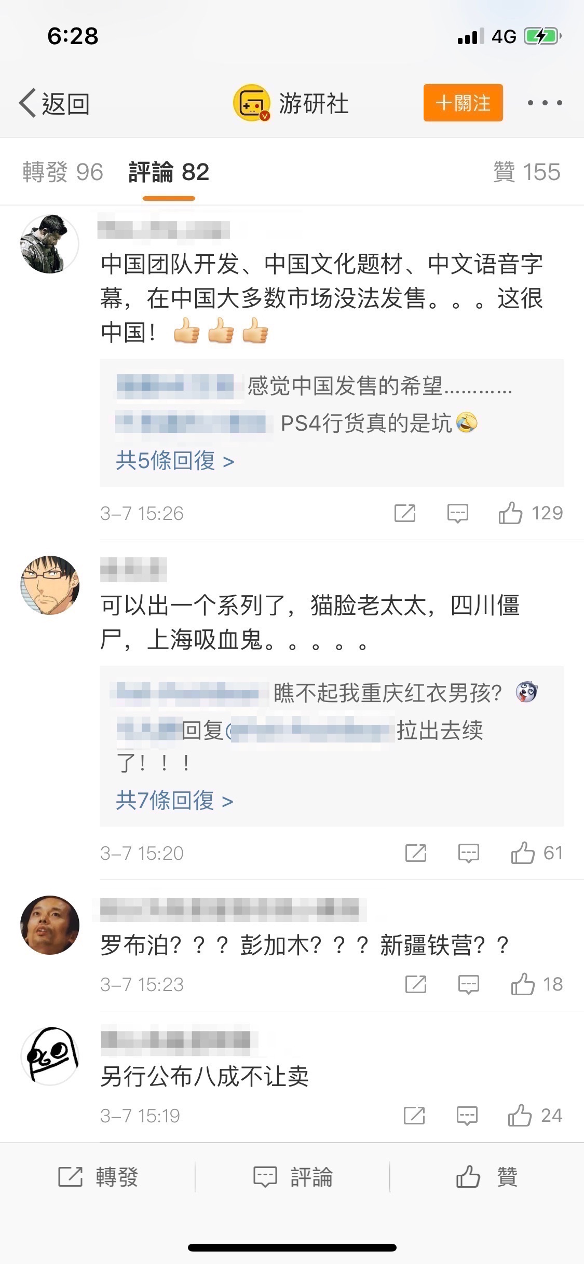584x1264 pixels.
Task: Tap bottom bar 贊 to like post
Action: click(487, 1176)
